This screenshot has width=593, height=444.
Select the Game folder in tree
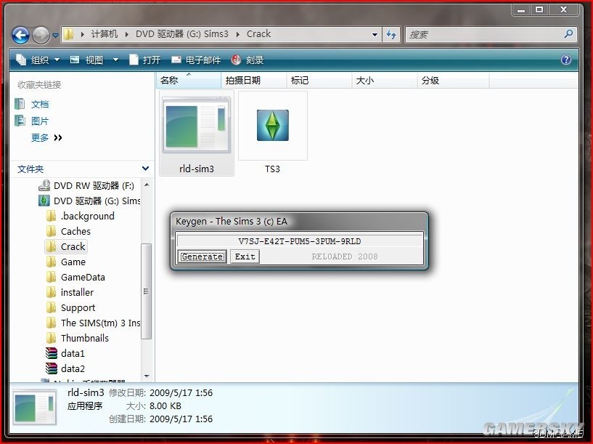click(66, 262)
